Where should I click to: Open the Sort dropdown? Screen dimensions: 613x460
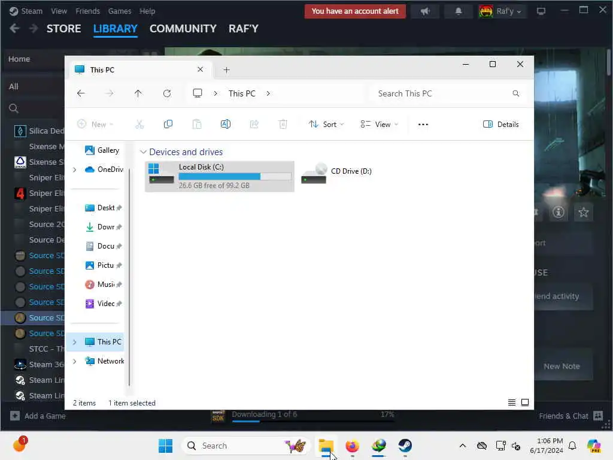(326, 125)
